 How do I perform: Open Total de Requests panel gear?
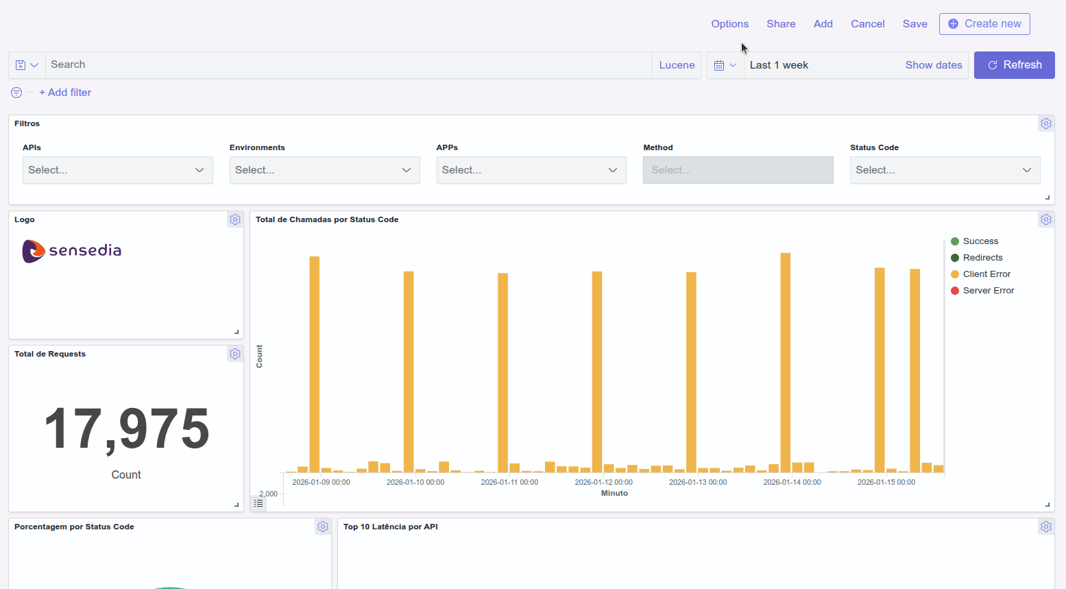[x=235, y=354]
